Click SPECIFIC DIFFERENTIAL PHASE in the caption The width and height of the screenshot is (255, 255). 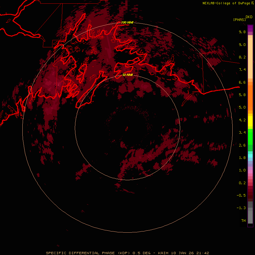[81, 253]
